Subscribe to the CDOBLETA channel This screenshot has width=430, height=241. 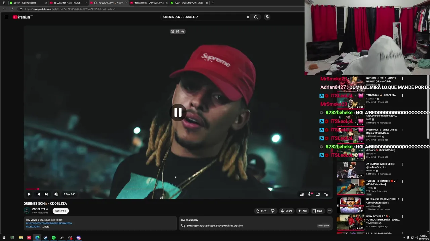coord(61,211)
